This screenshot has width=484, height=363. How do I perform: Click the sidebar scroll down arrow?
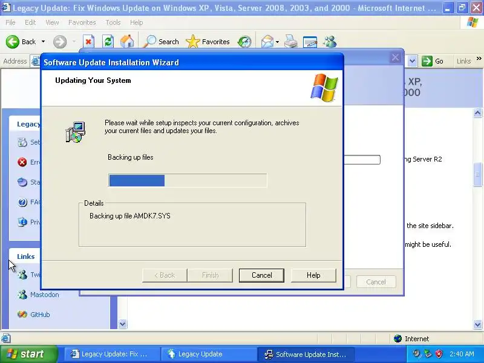tap(123, 324)
